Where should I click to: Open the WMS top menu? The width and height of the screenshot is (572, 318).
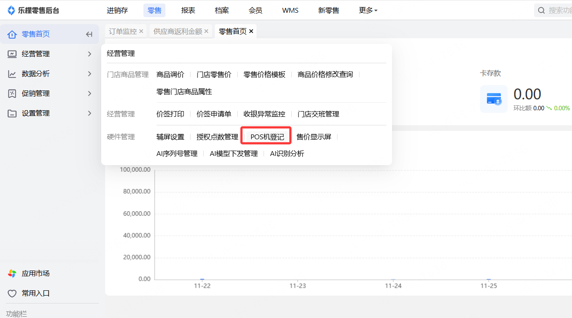(290, 10)
